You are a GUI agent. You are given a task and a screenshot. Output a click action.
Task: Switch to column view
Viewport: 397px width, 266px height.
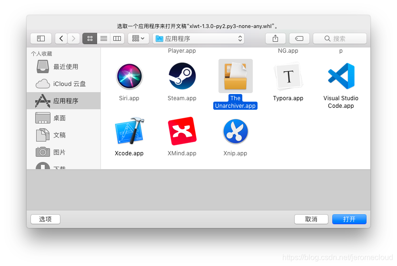tap(117, 38)
